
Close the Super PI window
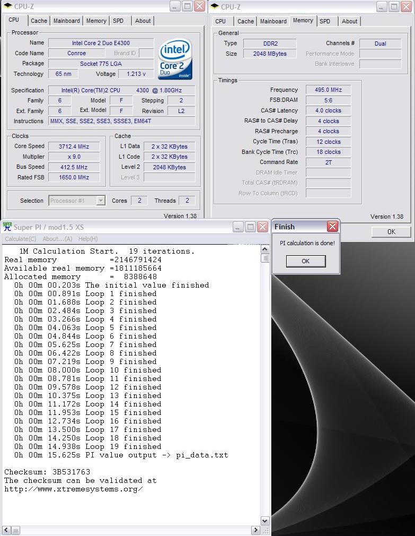262,227
